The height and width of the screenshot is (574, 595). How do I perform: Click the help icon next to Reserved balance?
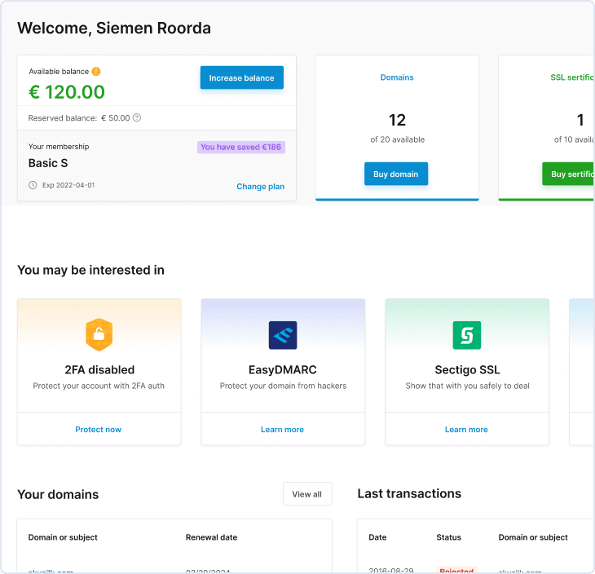[137, 117]
